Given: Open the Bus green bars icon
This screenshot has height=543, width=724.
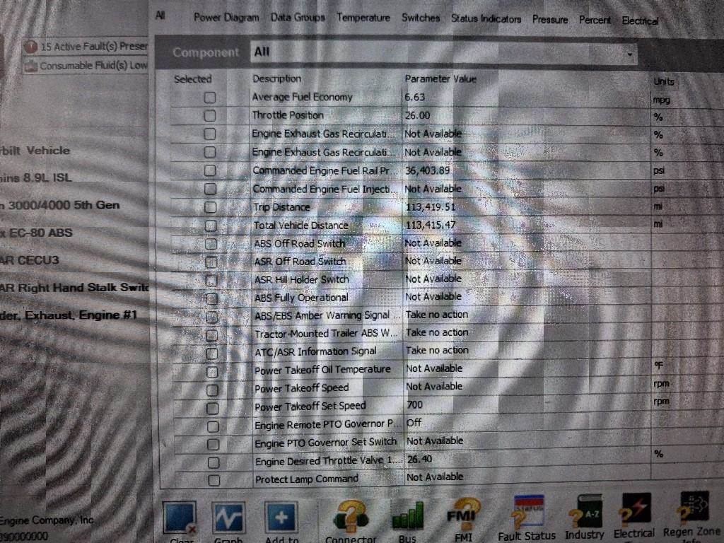Looking at the screenshot, I should click(x=407, y=518).
